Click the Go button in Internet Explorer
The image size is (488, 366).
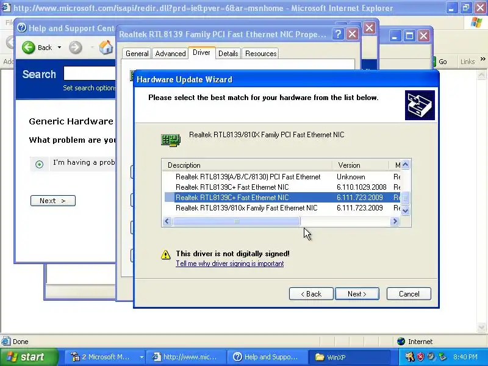(x=440, y=62)
